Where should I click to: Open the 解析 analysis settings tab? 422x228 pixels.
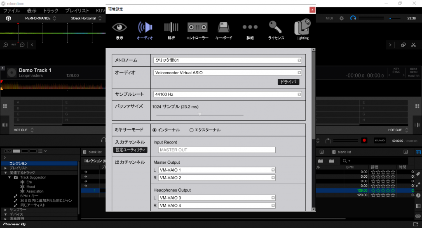(x=171, y=31)
